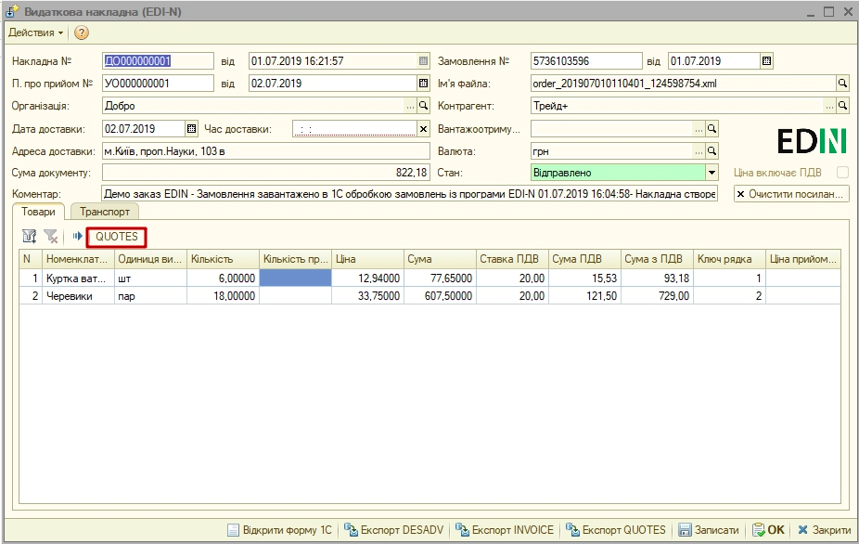859x544 pixels.
Task: Click the Закрити button
Action: (824, 530)
